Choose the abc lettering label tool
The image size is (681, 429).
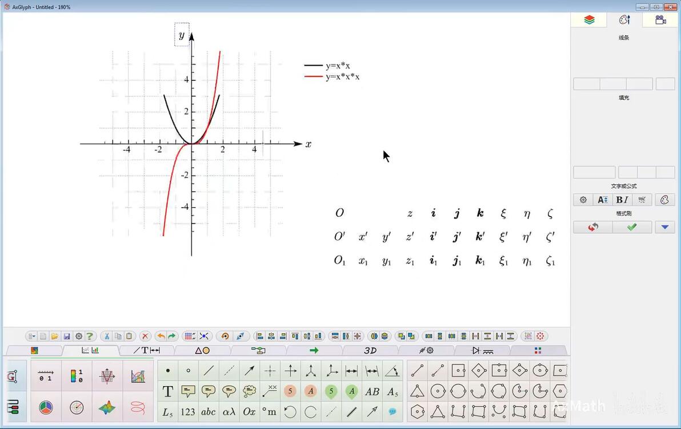click(209, 412)
